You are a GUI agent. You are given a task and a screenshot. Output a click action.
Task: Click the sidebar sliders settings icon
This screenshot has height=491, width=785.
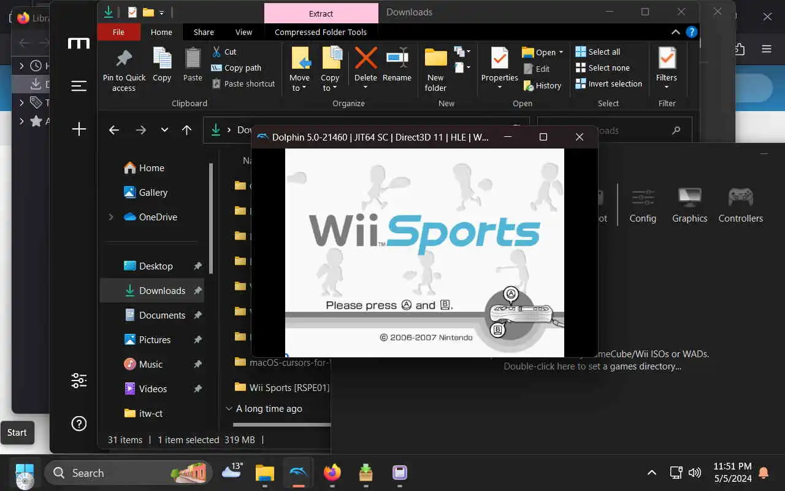pyautogui.click(x=79, y=381)
